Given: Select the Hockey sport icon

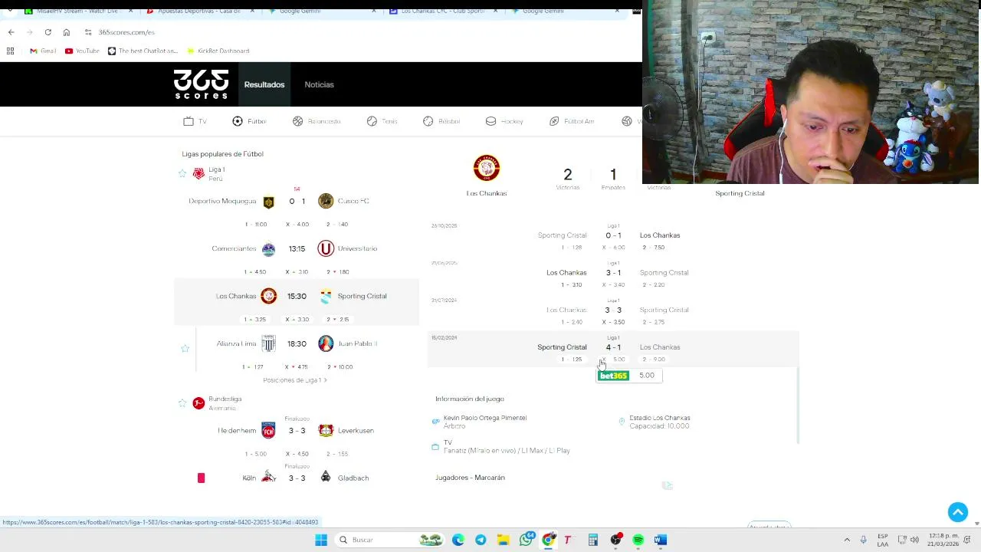Looking at the screenshot, I should coord(491,121).
